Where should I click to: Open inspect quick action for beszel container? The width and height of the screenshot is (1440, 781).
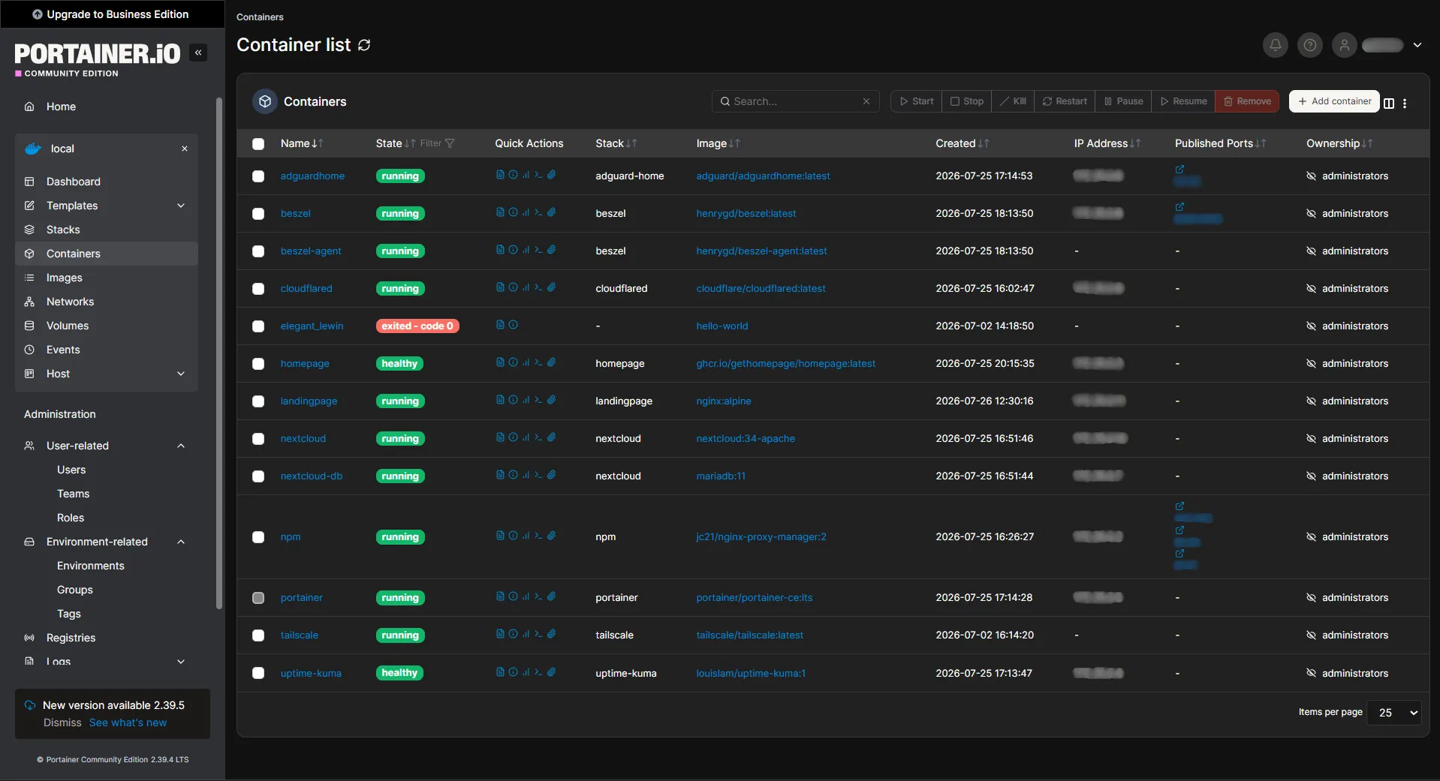click(x=513, y=212)
